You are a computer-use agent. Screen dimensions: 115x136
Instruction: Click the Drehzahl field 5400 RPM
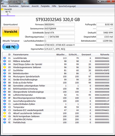pyautogui.click(x=105, y=33)
